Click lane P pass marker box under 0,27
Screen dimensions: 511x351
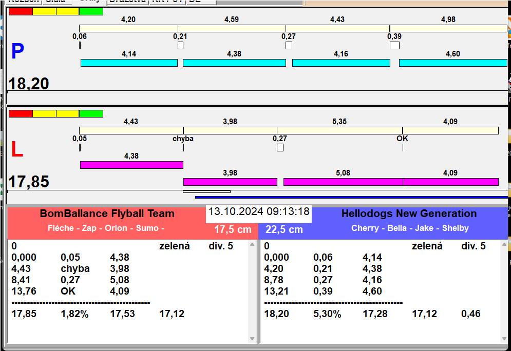click(289, 46)
